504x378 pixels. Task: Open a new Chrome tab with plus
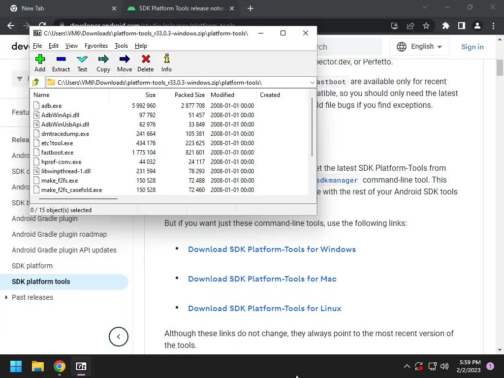tap(251, 8)
